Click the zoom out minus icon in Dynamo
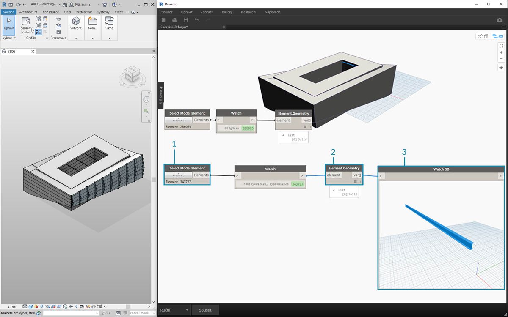 click(501, 59)
